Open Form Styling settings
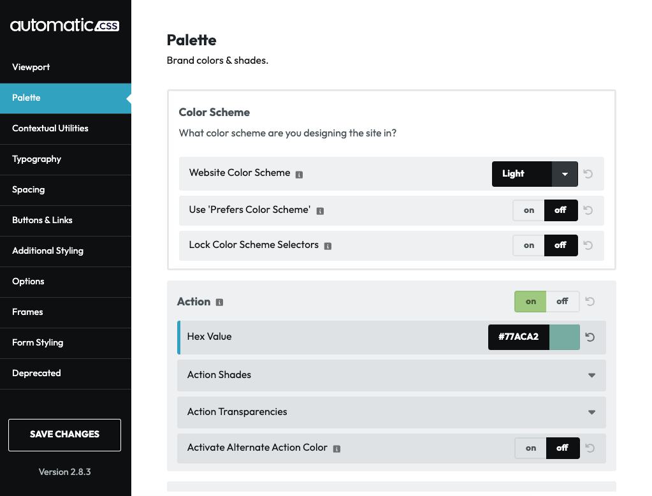The height and width of the screenshot is (496, 652). point(66,343)
